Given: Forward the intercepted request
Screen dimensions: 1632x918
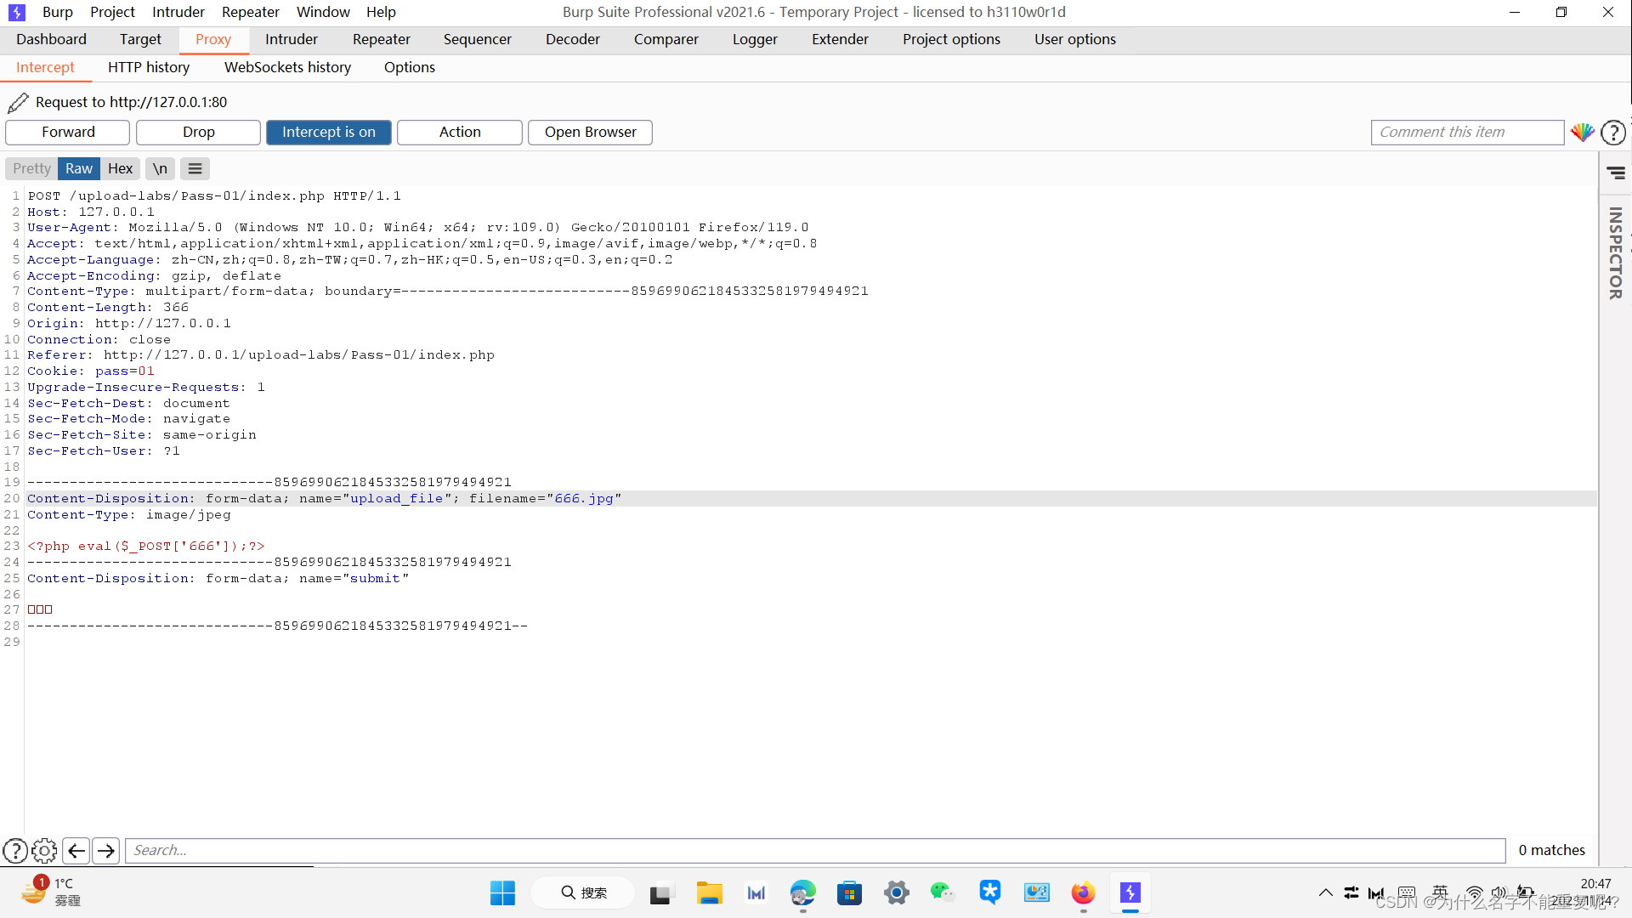Looking at the screenshot, I should point(68,133).
